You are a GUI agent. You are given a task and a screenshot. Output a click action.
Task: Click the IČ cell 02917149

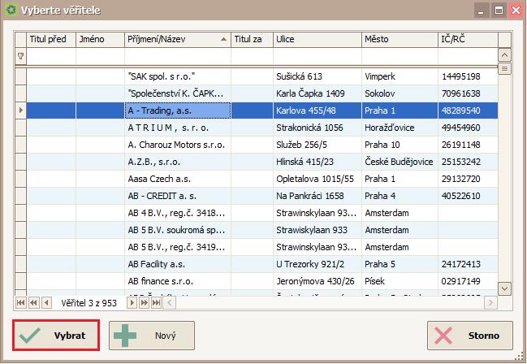(468, 281)
